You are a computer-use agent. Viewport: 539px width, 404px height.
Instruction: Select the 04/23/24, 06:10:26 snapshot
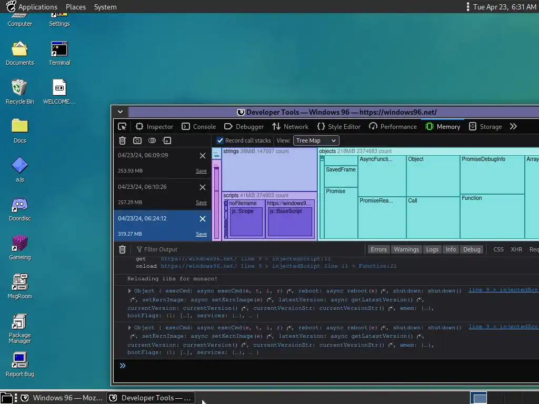[x=162, y=195]
